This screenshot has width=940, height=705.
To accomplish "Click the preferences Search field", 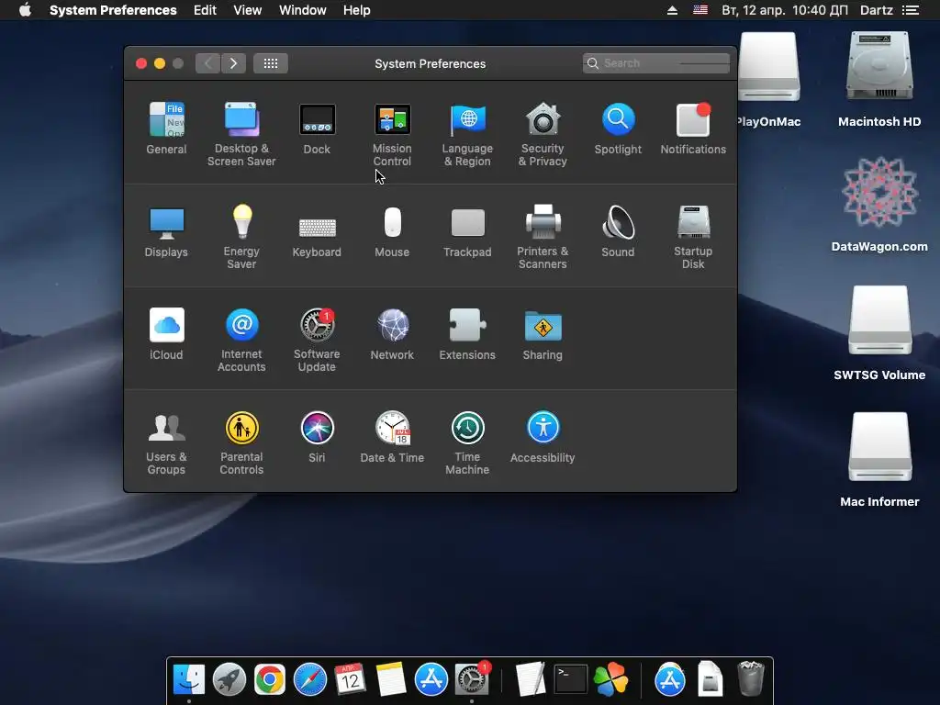I will pos(655,63).
